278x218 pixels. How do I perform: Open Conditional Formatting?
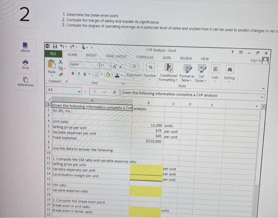168,73
